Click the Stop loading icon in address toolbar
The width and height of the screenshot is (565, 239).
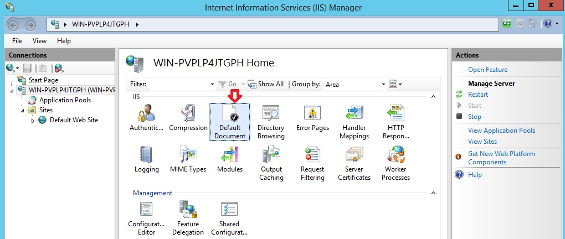tap(519, 24)
